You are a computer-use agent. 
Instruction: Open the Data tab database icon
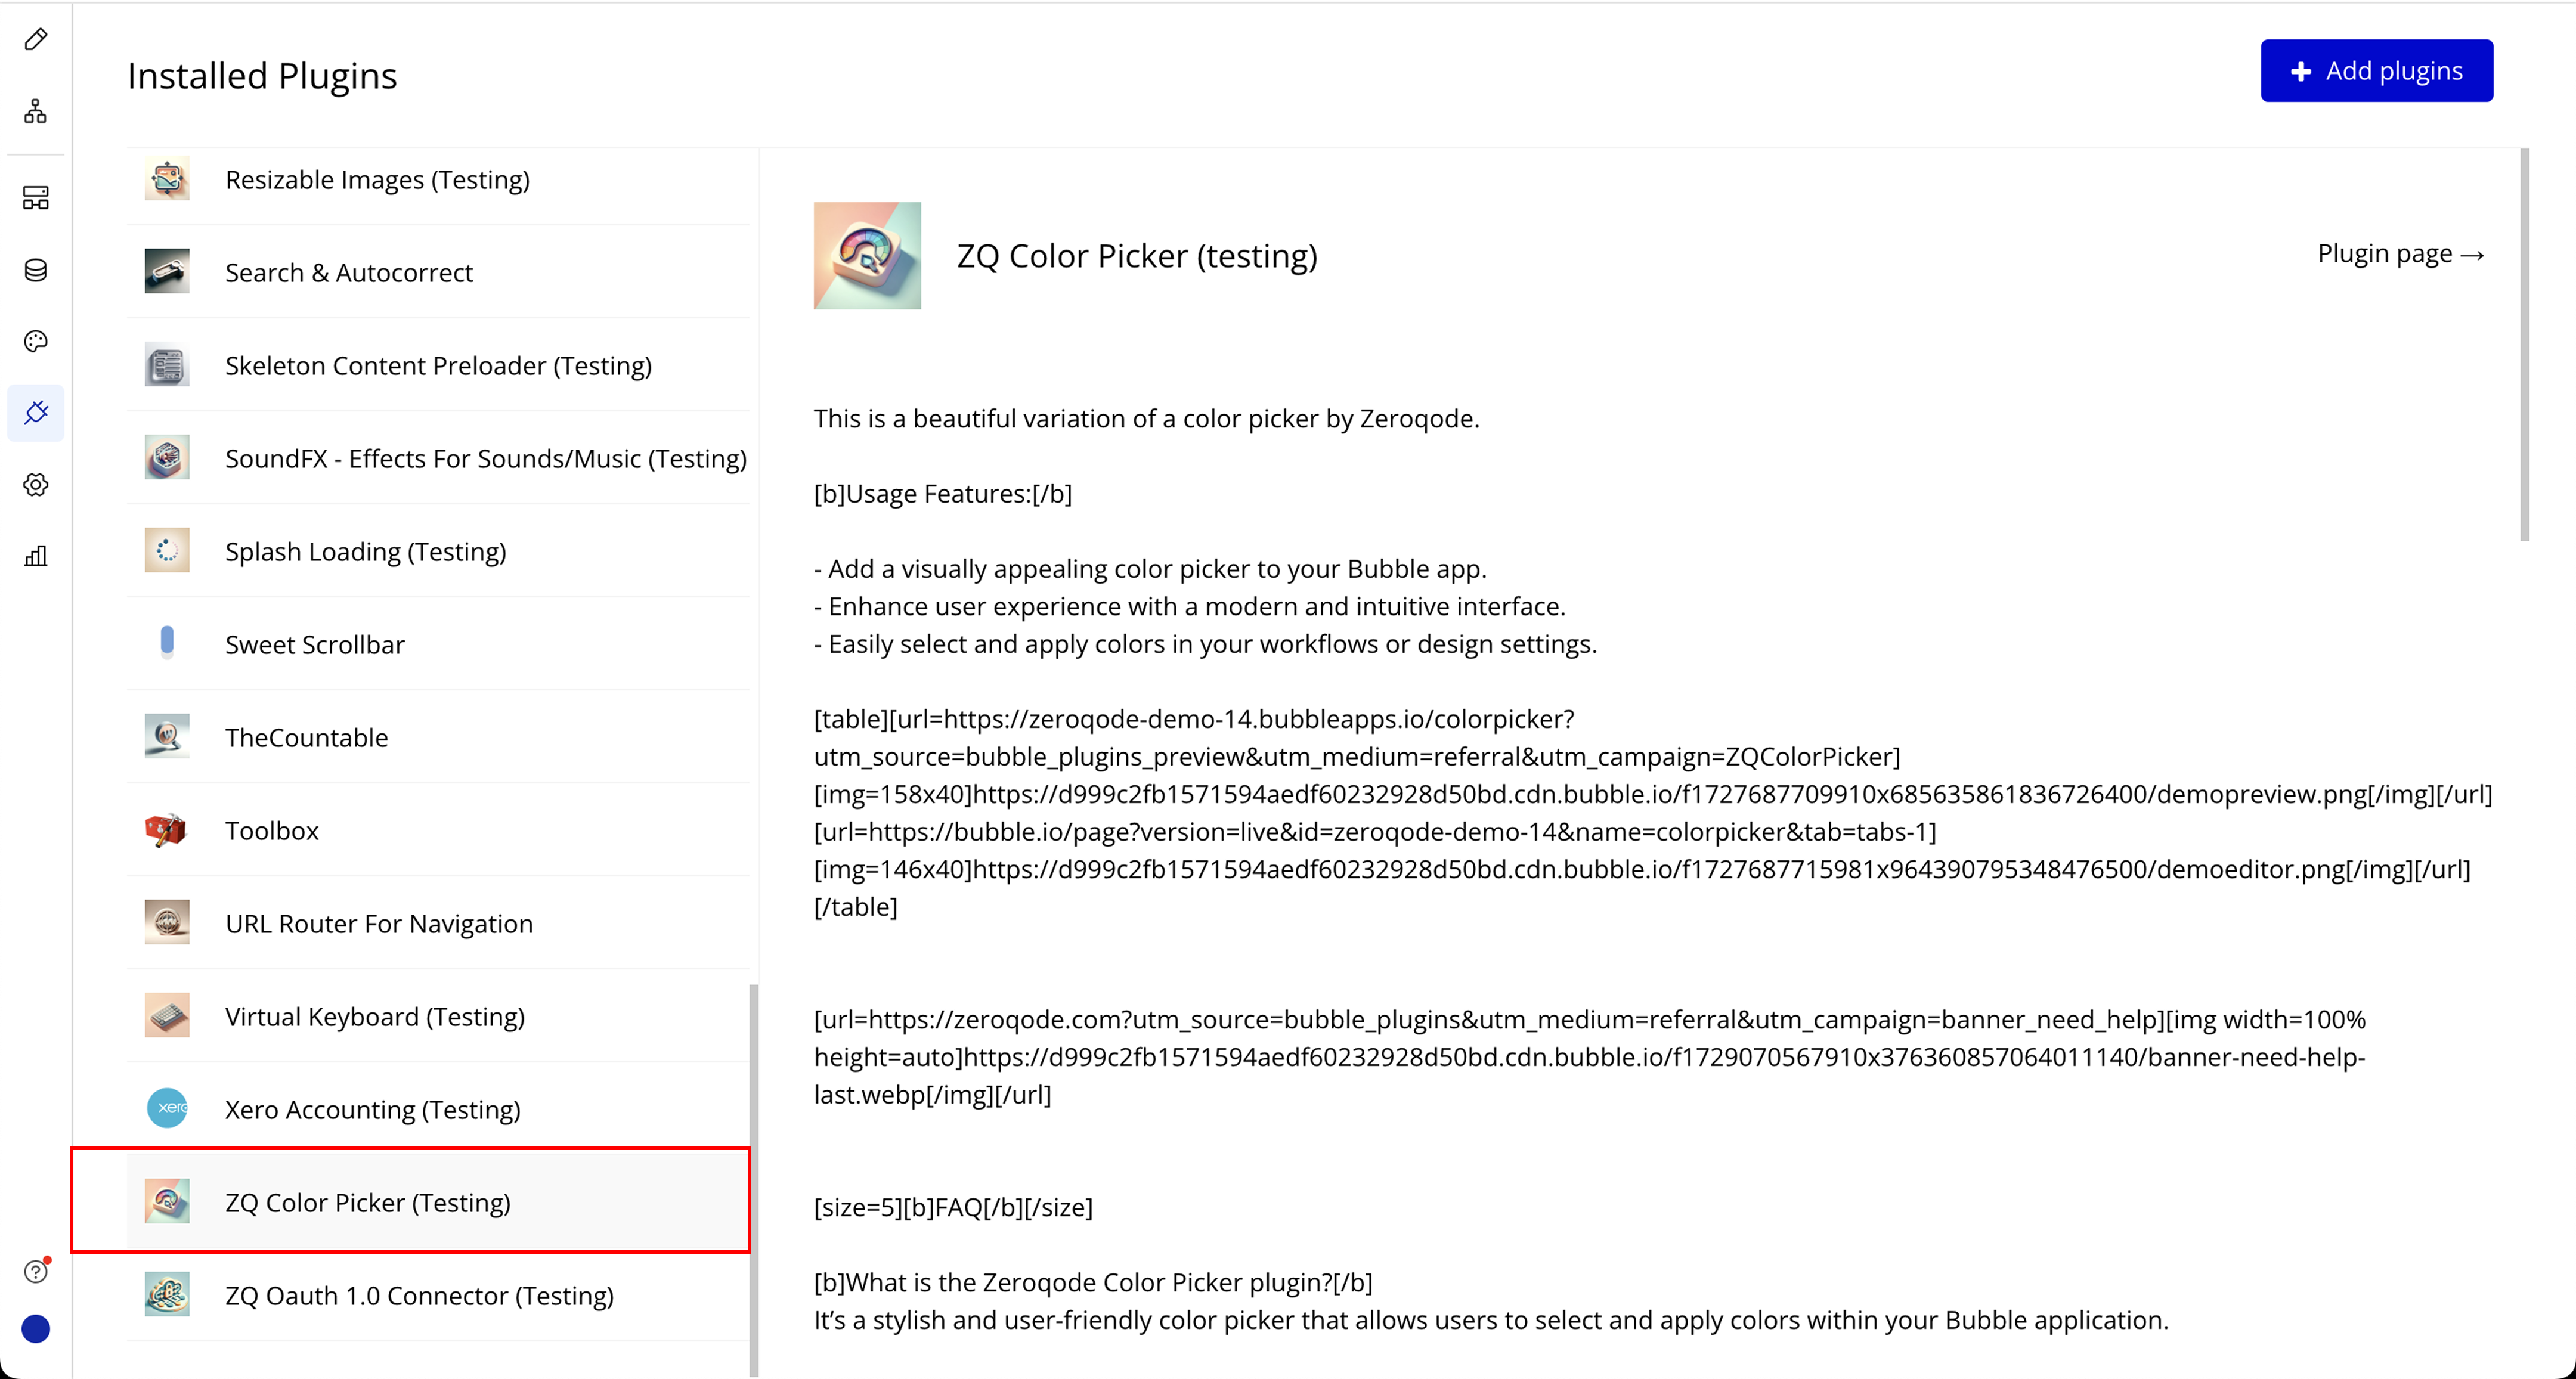point(36,270)
